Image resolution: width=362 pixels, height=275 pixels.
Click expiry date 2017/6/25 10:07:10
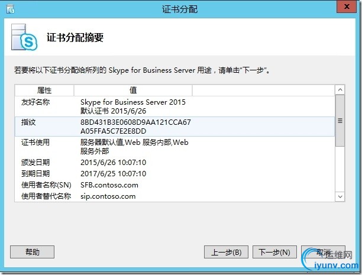click(113, 173)
